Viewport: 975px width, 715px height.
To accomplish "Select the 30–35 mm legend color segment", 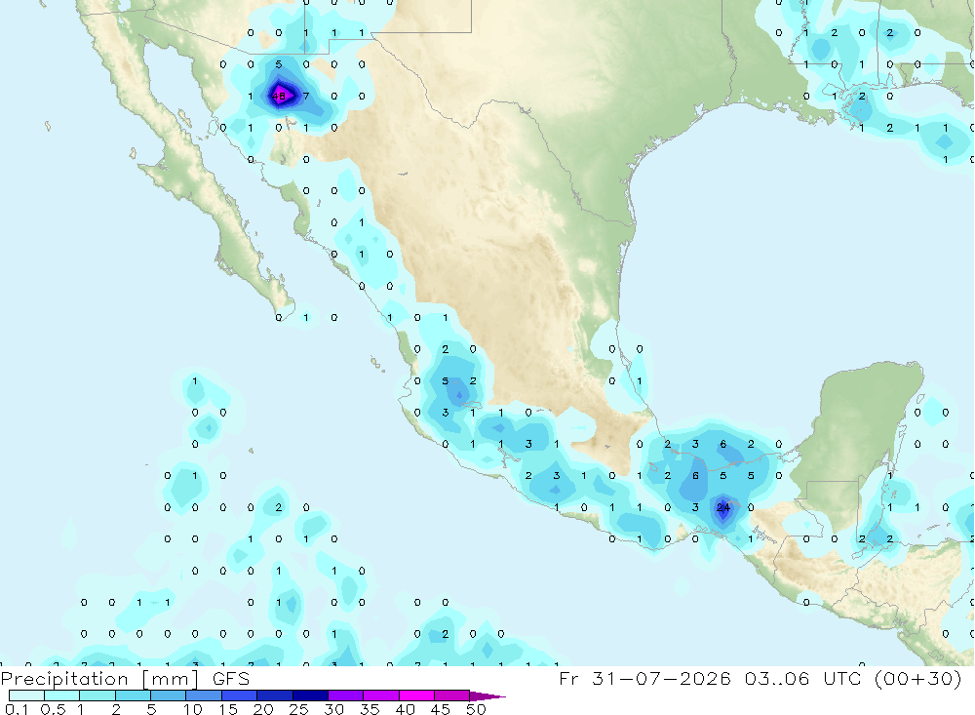I will click(x=346, y=695).
